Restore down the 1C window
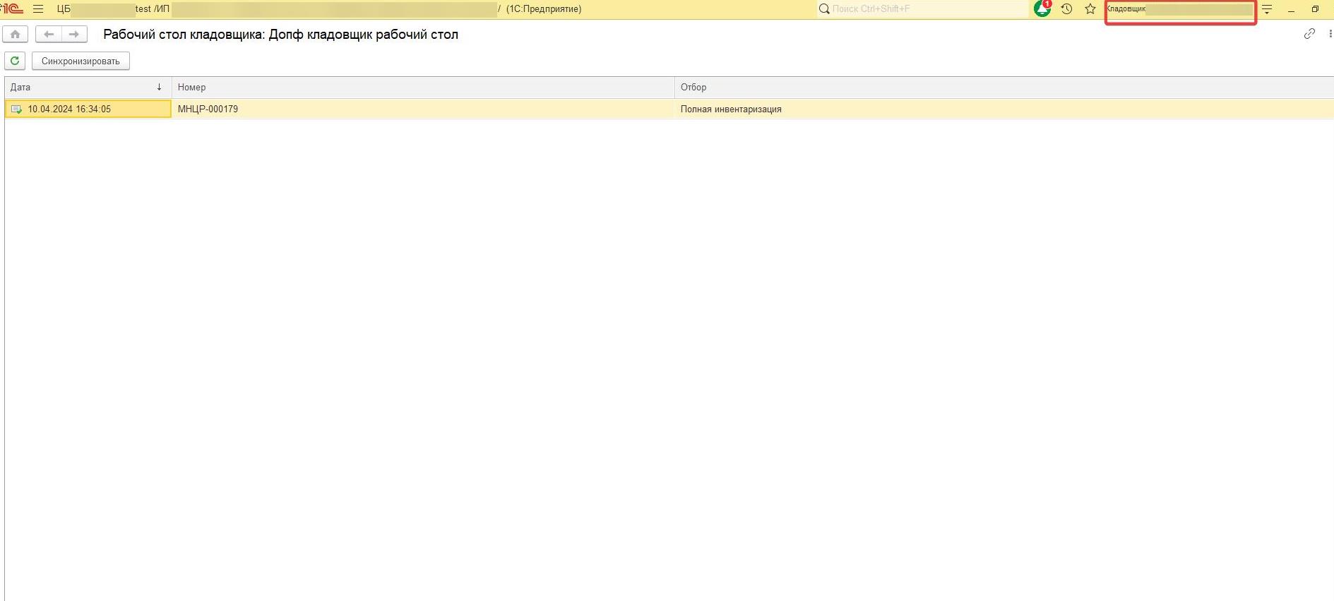The width and height of the screenshot is (1334, 601). pyautogui.click(x=1315, y=9)
